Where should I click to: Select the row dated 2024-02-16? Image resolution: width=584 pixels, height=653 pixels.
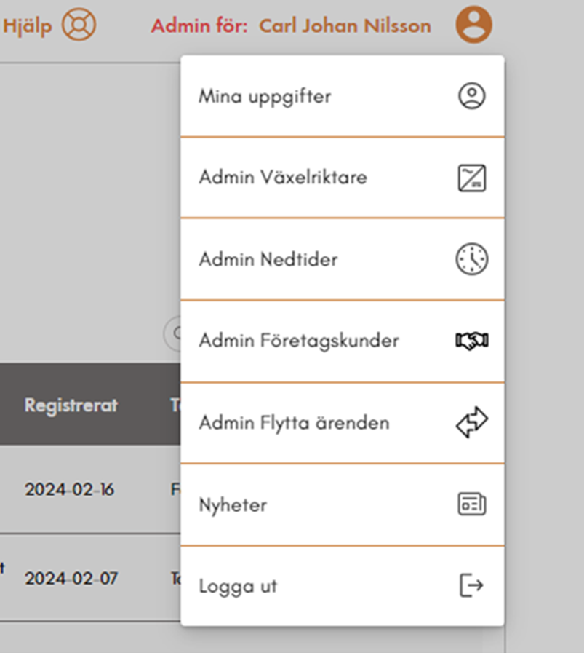(x=69, y=489)
